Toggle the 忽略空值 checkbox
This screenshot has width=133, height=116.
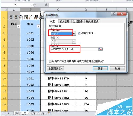point(79,33)
